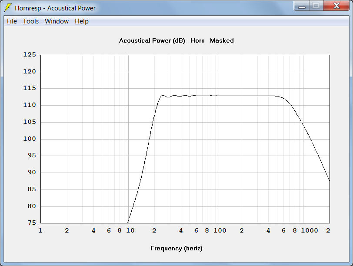Click the curve's high-frequency rolloff at 1000 Hz

(303, 124)
